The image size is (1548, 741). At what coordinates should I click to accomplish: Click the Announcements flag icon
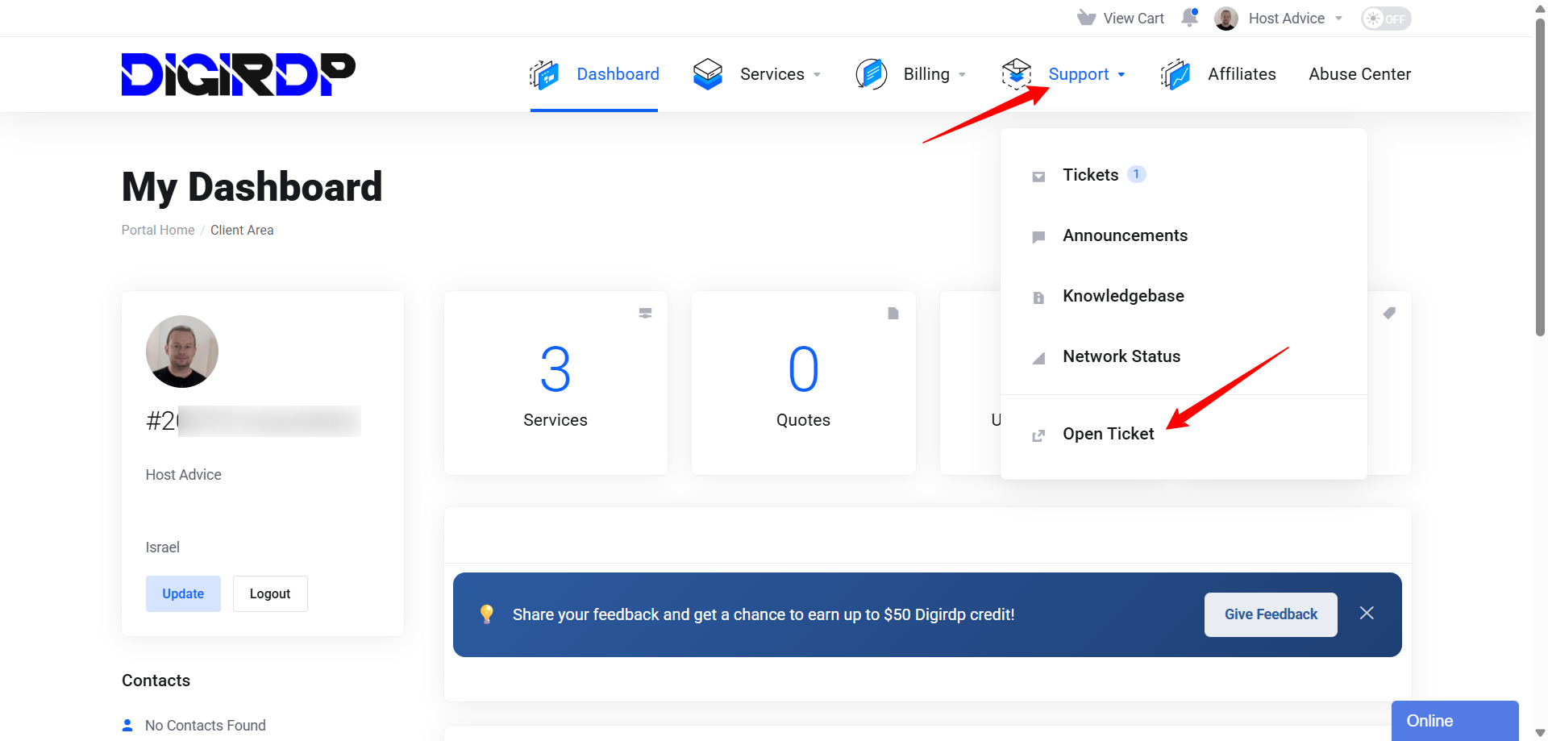pyautogui.click(x=1038, y=237)
